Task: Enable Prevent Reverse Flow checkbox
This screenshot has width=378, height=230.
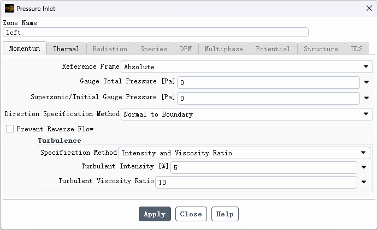Action: 9,129
